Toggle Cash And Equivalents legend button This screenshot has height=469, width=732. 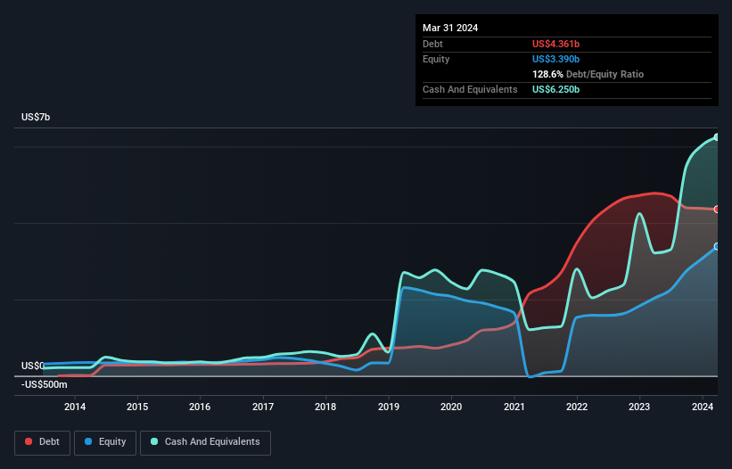(205, 442)
